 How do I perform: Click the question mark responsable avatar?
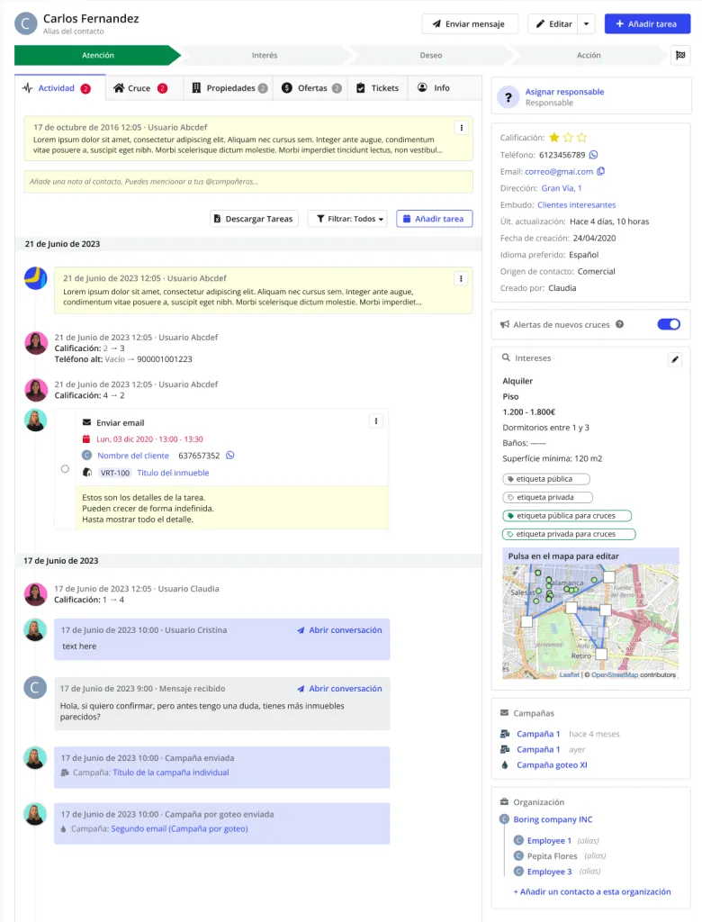(508, 97)
